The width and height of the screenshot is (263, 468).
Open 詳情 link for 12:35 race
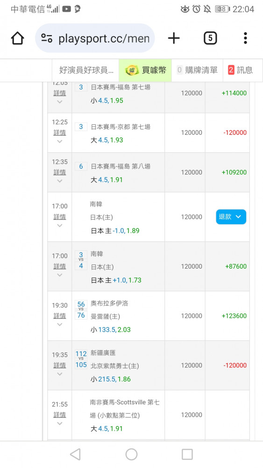60,172
